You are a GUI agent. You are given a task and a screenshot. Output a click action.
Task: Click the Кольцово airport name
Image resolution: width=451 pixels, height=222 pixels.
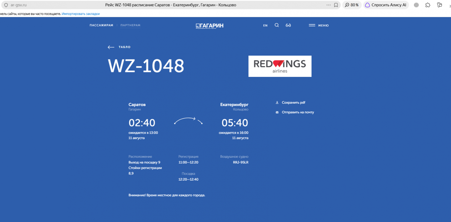point(241,109)
